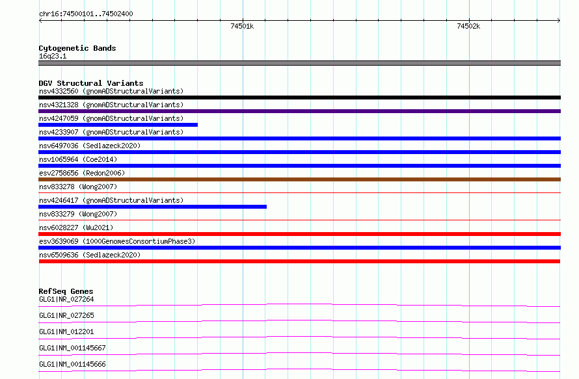Open the GLG1|NM_001145666 transcript label
This screenshot has width=579, height=379.
coord(72,364)
